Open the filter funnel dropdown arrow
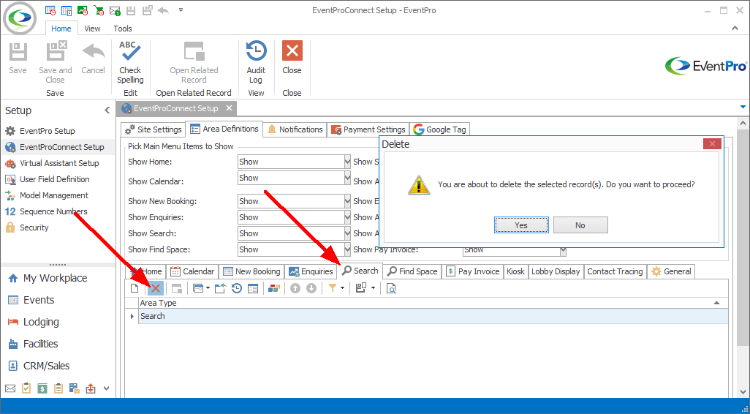The image size is (750, 414). tap(343, 288)
